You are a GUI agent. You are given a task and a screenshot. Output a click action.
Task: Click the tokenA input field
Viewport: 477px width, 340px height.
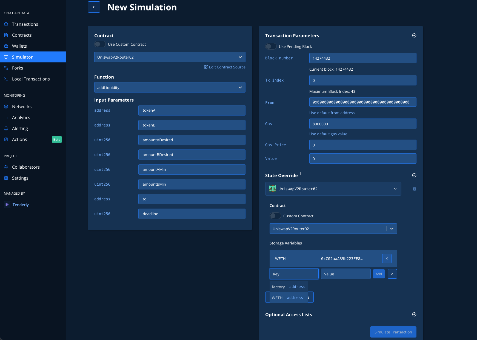coord(192,110)
